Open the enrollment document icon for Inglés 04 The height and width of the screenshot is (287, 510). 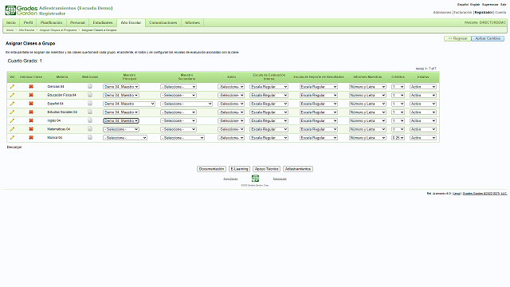tap(90, 120)
